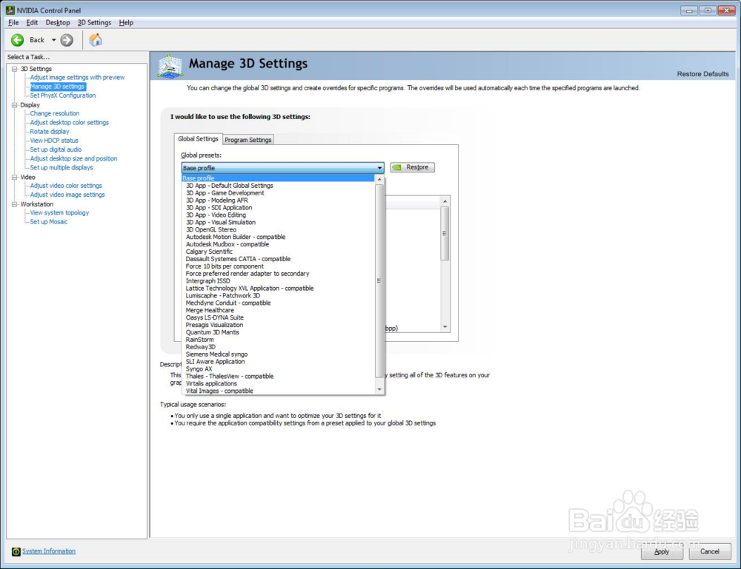Click the Restore button
The width and height of the screenshot is (741, 569).
tap(413, 167)
